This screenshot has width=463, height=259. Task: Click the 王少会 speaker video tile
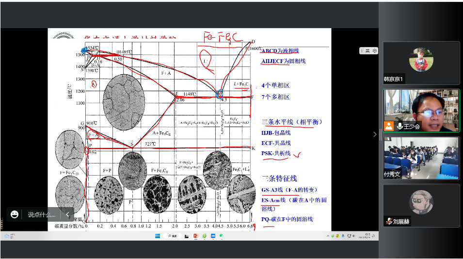[421, 110]
